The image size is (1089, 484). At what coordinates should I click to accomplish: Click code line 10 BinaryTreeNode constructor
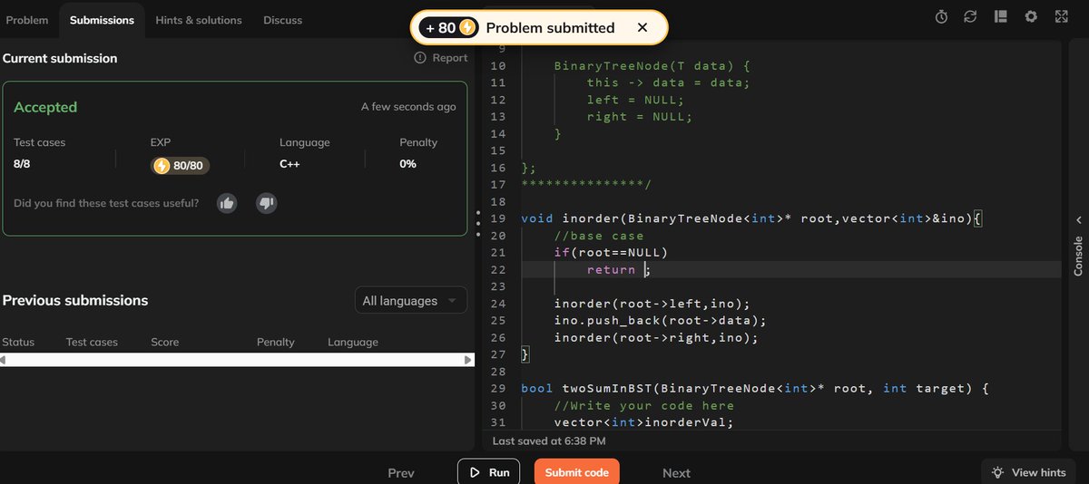[652, 66]
